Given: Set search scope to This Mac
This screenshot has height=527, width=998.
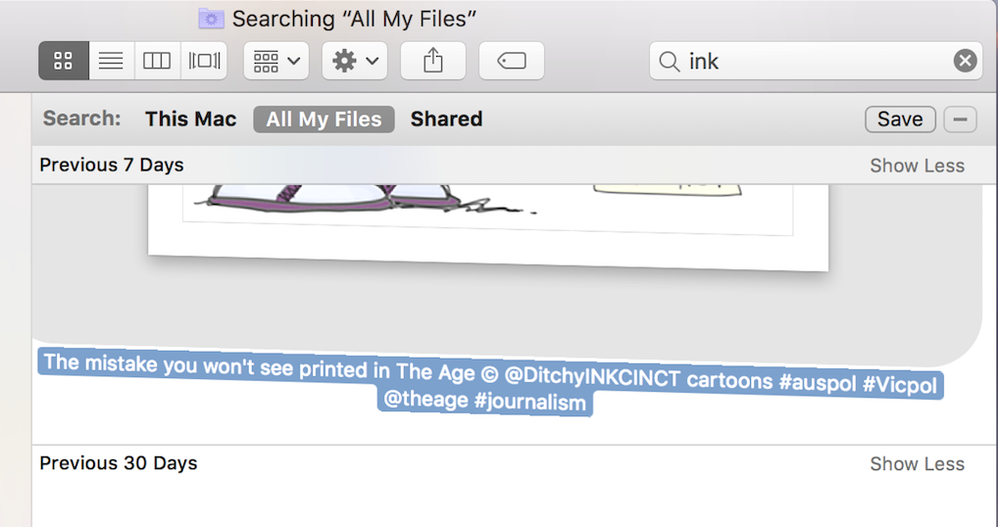Looking at the screenshot, I should [191, 119].
